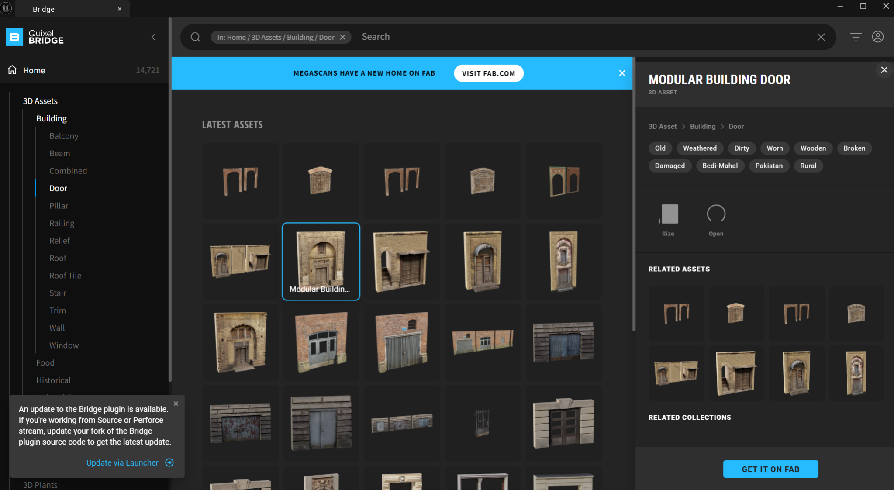The width and height of the screenshot is (894, 490).
Task: Collapse the sidebar with the left chevron
Action: (153, 37)
